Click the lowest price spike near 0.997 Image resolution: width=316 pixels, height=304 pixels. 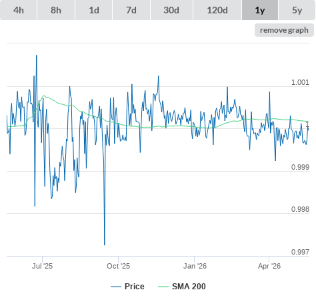click(x=105, y=244)
